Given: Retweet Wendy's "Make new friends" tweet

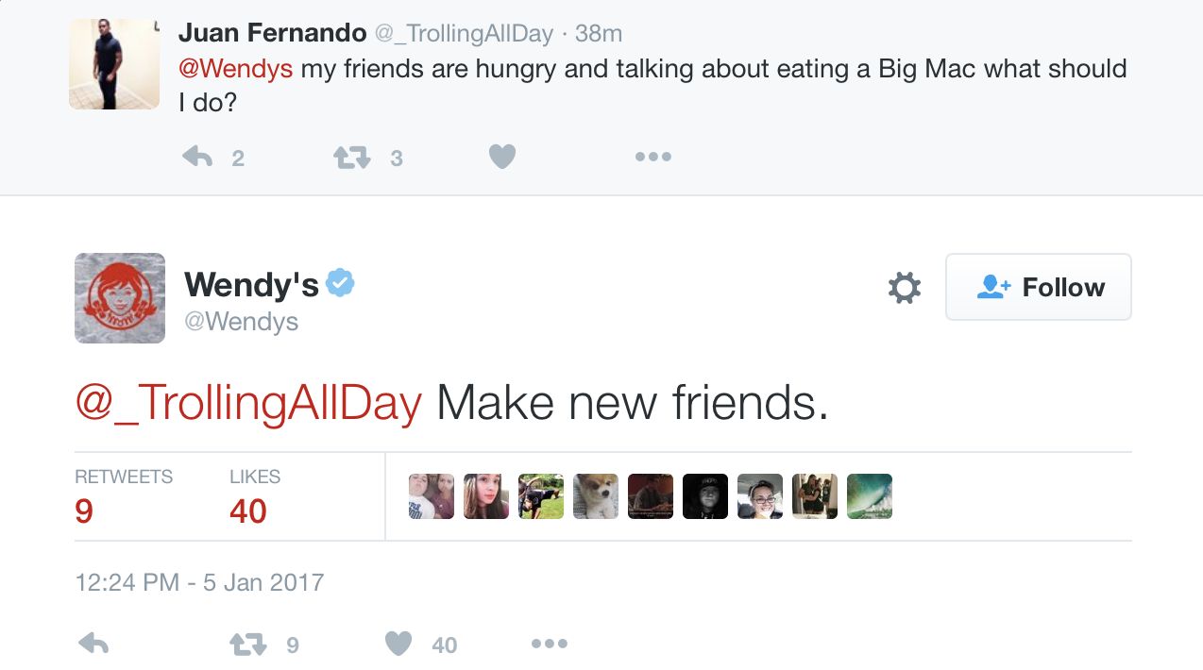Looking at the screenshot, I should (x=248, y=645).
